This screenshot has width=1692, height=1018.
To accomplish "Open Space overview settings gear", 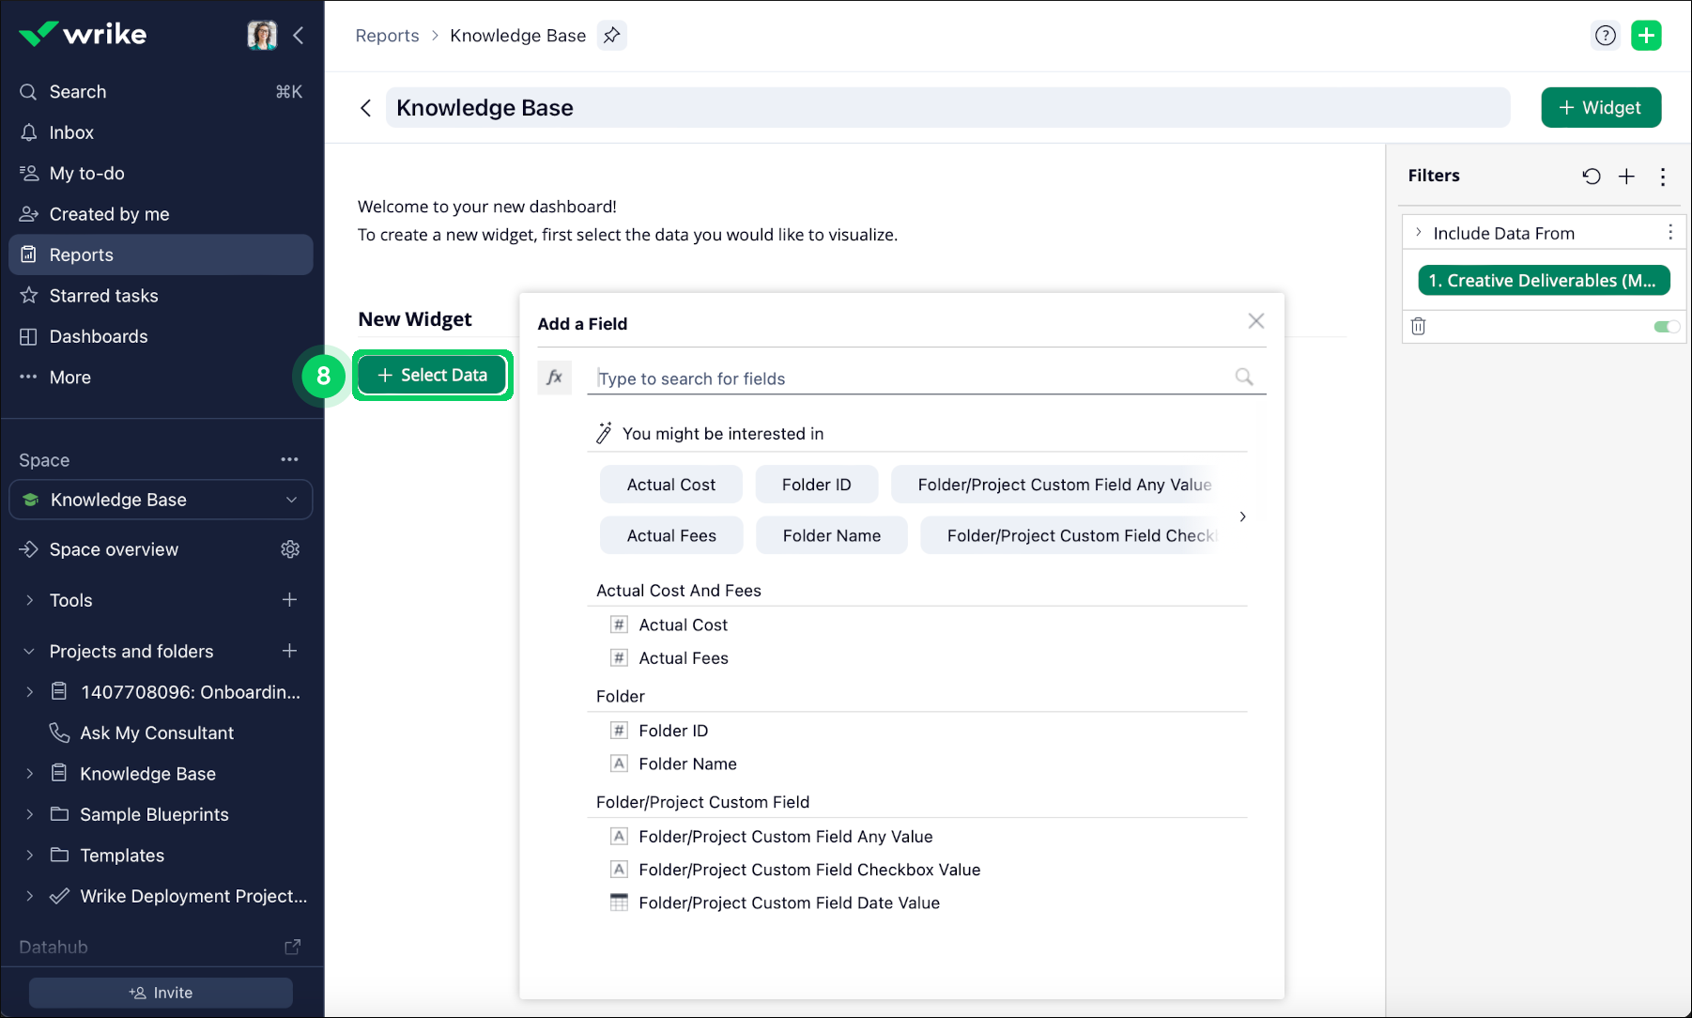I will 290,549.
